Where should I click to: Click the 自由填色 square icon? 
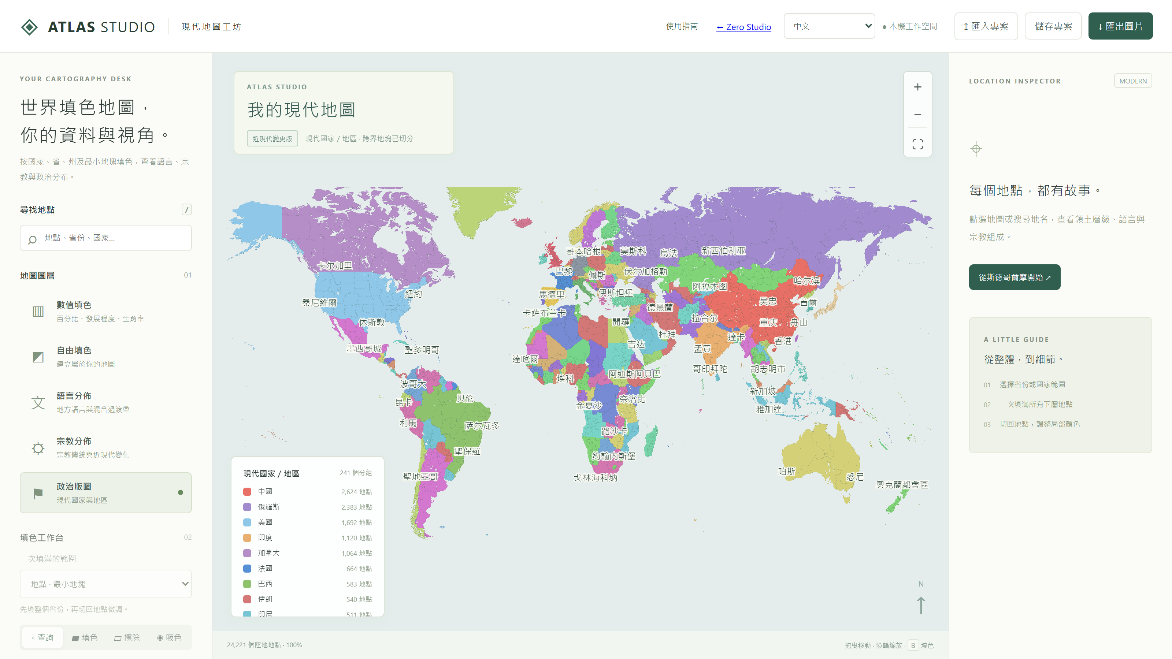click(38, 357)
